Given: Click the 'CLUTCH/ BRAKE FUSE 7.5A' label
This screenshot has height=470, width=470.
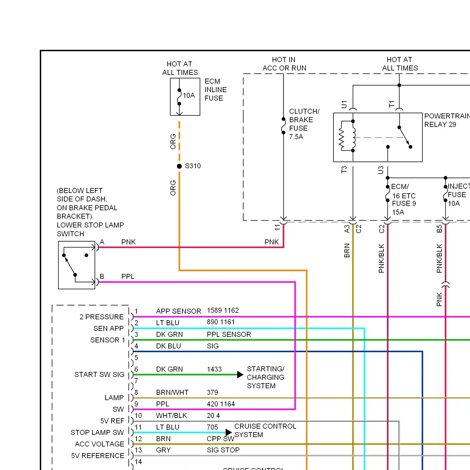Looking at the screenshot, I should (x=304, y=124).
